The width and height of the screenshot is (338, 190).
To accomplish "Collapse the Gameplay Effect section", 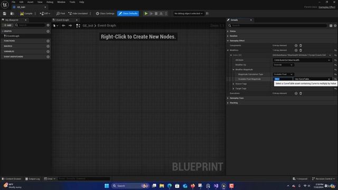I will pyautogui.click(x=228, y=41).
